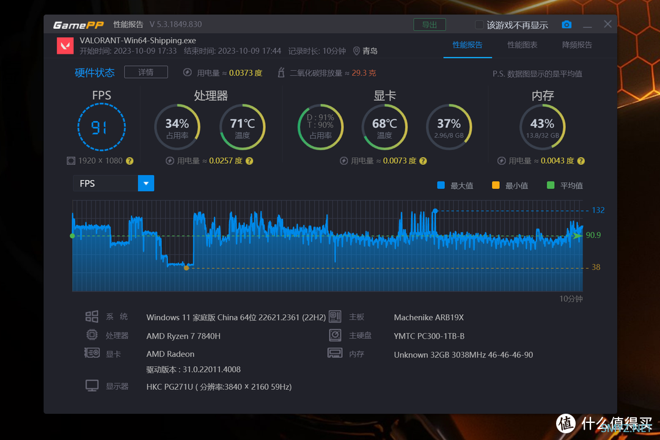
Task: Click the 90.9 average FPS value label
Action: [593, 235]
